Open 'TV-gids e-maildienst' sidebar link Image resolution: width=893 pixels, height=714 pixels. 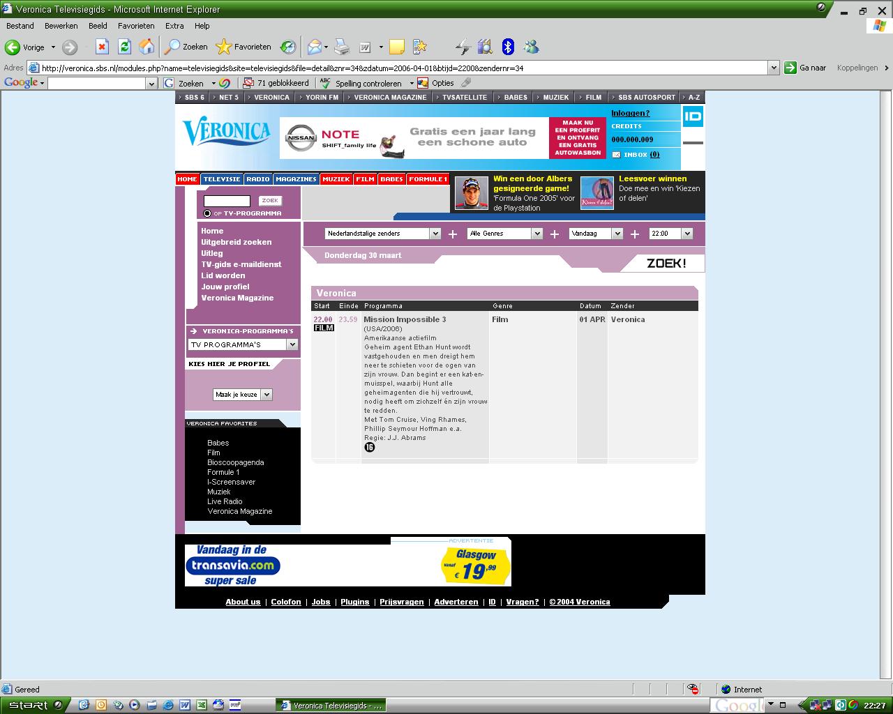(x=241, y=264)
